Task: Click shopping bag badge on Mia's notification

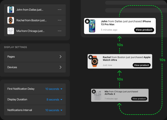Action: tap(94, 91)
